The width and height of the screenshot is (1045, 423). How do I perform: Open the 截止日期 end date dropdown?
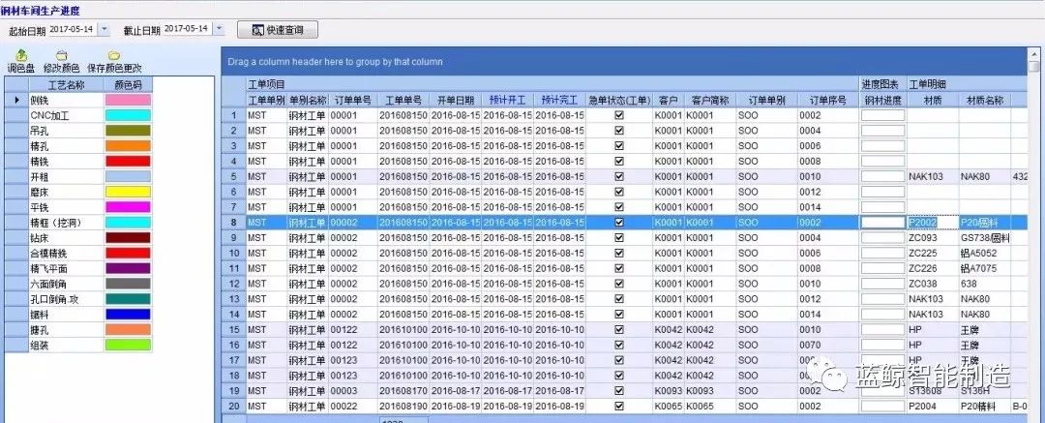click(x=218, y=30)
